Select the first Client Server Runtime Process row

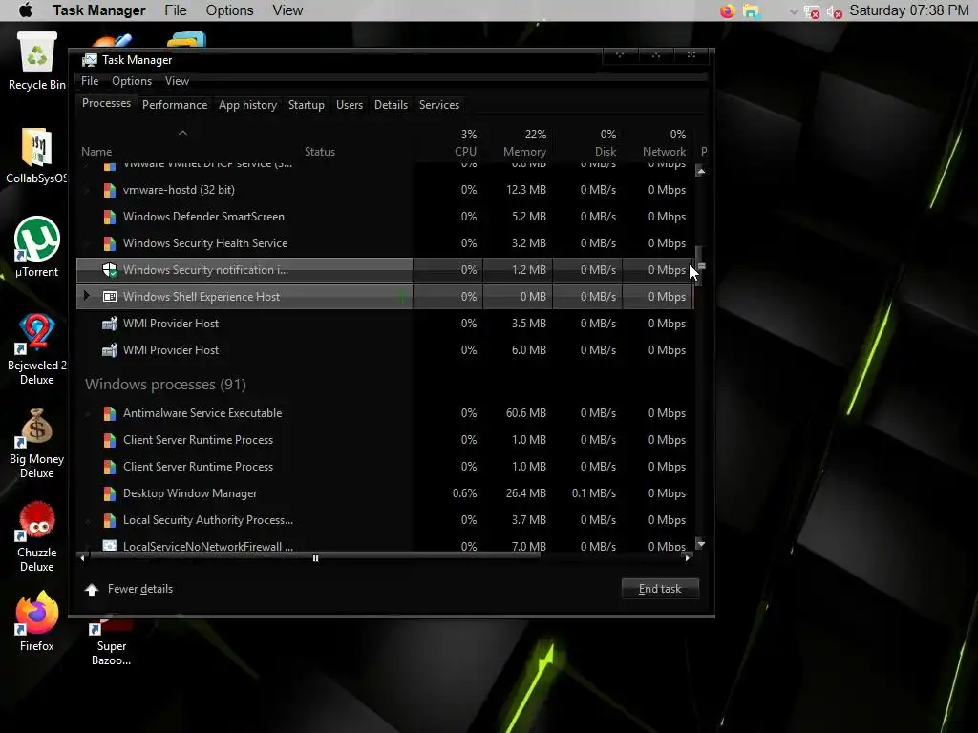point(385,440)
